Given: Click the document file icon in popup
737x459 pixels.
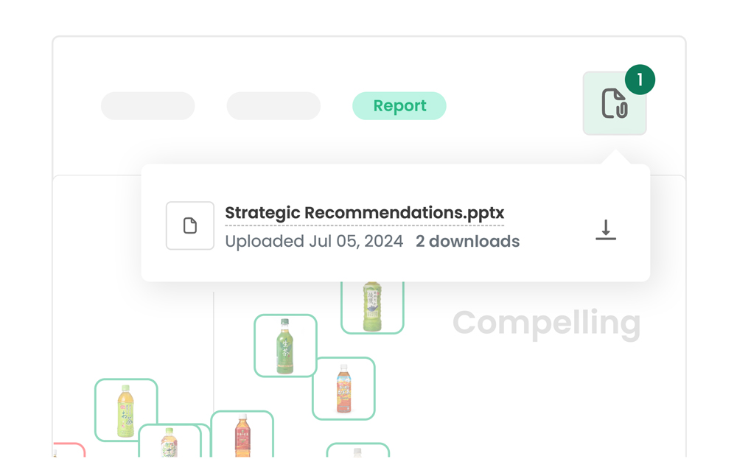Looking at the screenshot, I should (x=190, y=225).
